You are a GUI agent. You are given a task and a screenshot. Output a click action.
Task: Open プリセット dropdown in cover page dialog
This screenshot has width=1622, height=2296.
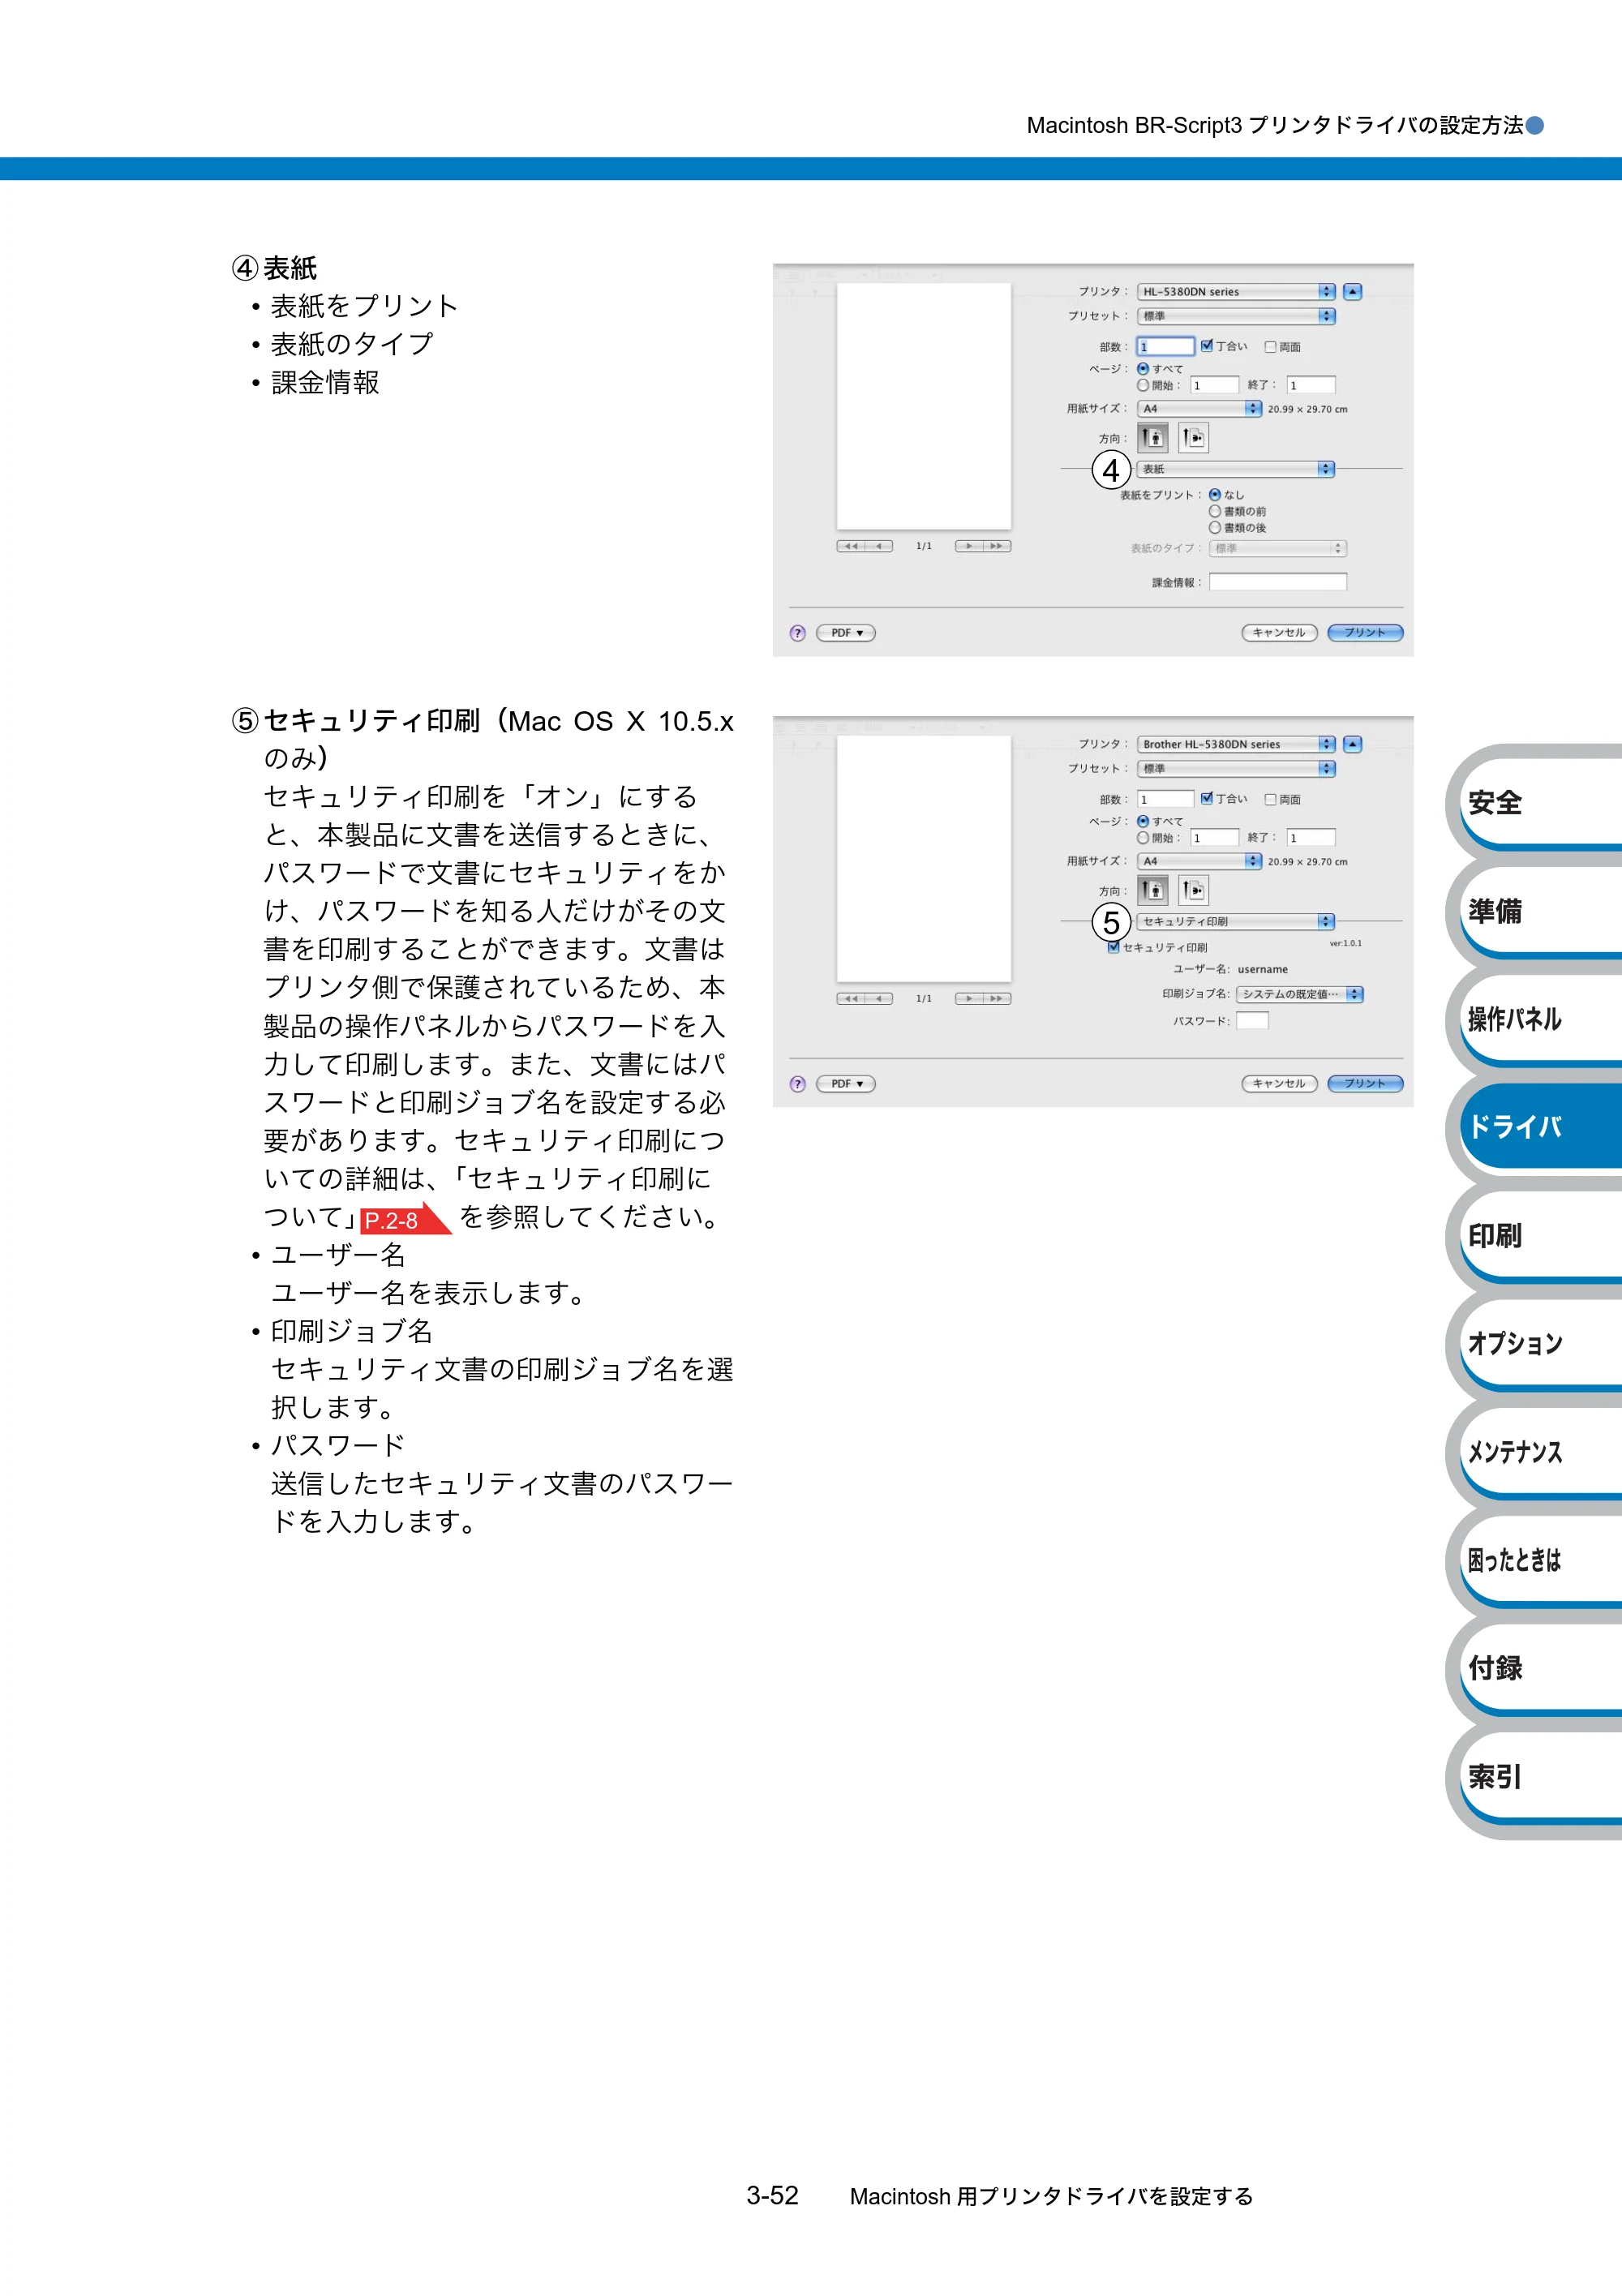1236,316
